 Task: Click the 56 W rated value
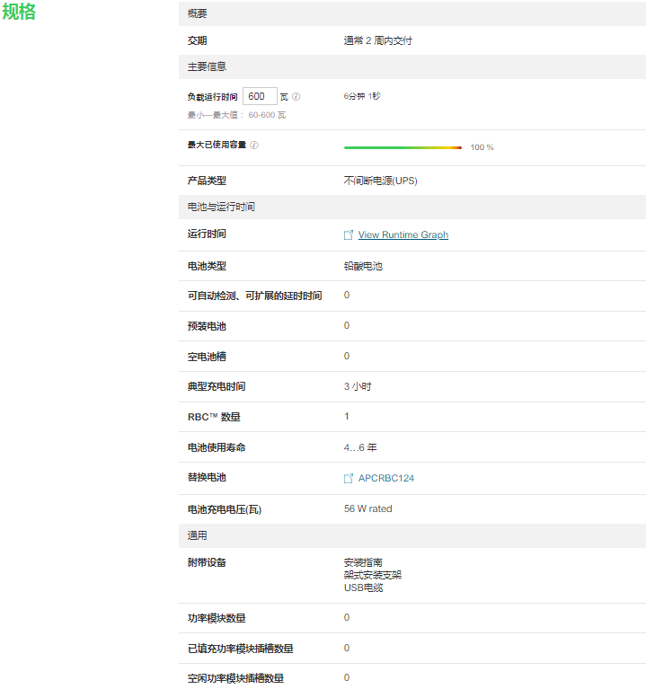coord(367,508)
